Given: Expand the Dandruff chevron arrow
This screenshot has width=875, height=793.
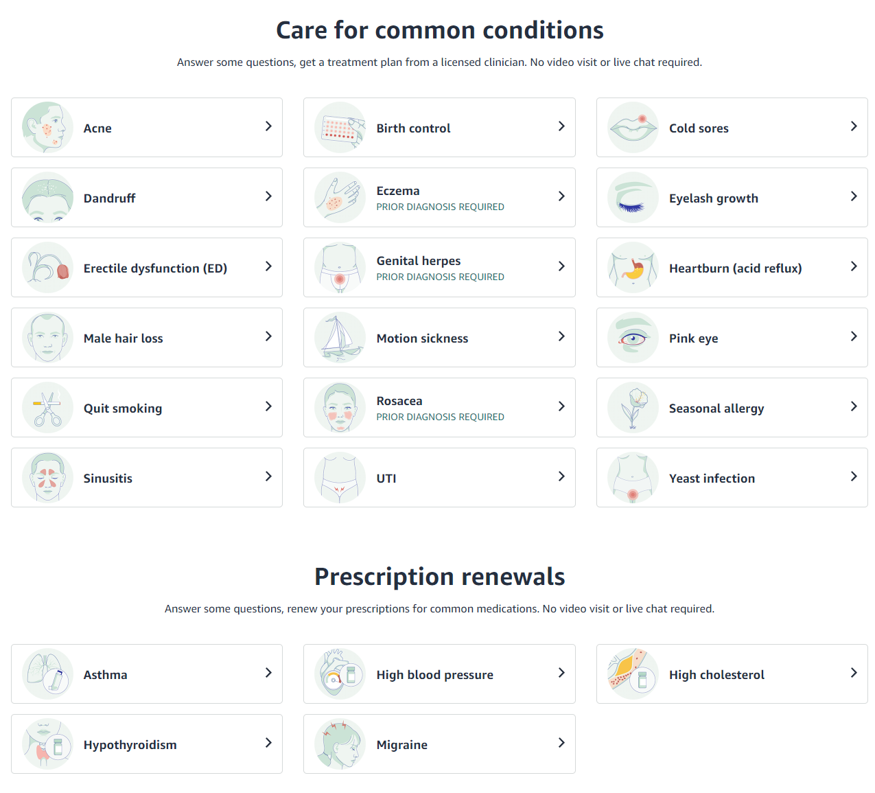Looking at the screenshot, I should click(x=268, y=197).
